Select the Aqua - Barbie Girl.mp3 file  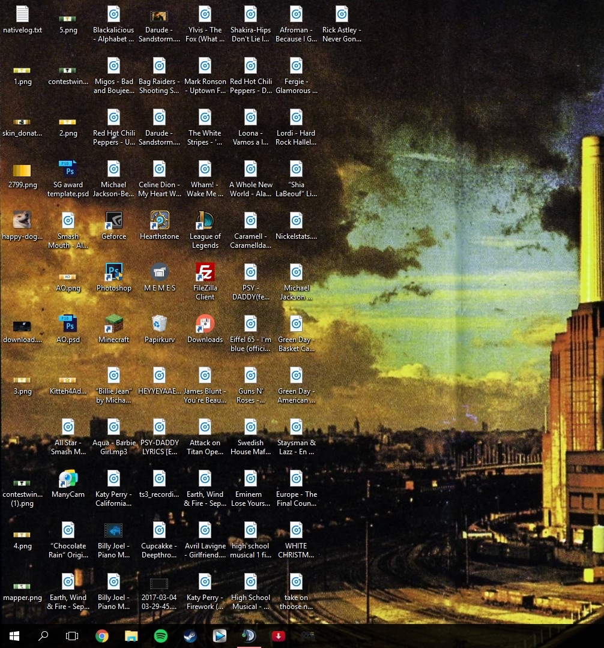[x=113, y=436]
